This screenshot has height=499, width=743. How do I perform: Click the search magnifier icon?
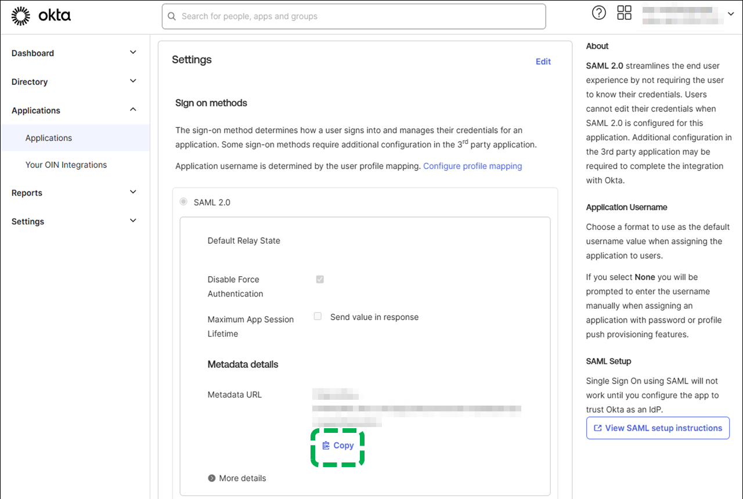172,16
